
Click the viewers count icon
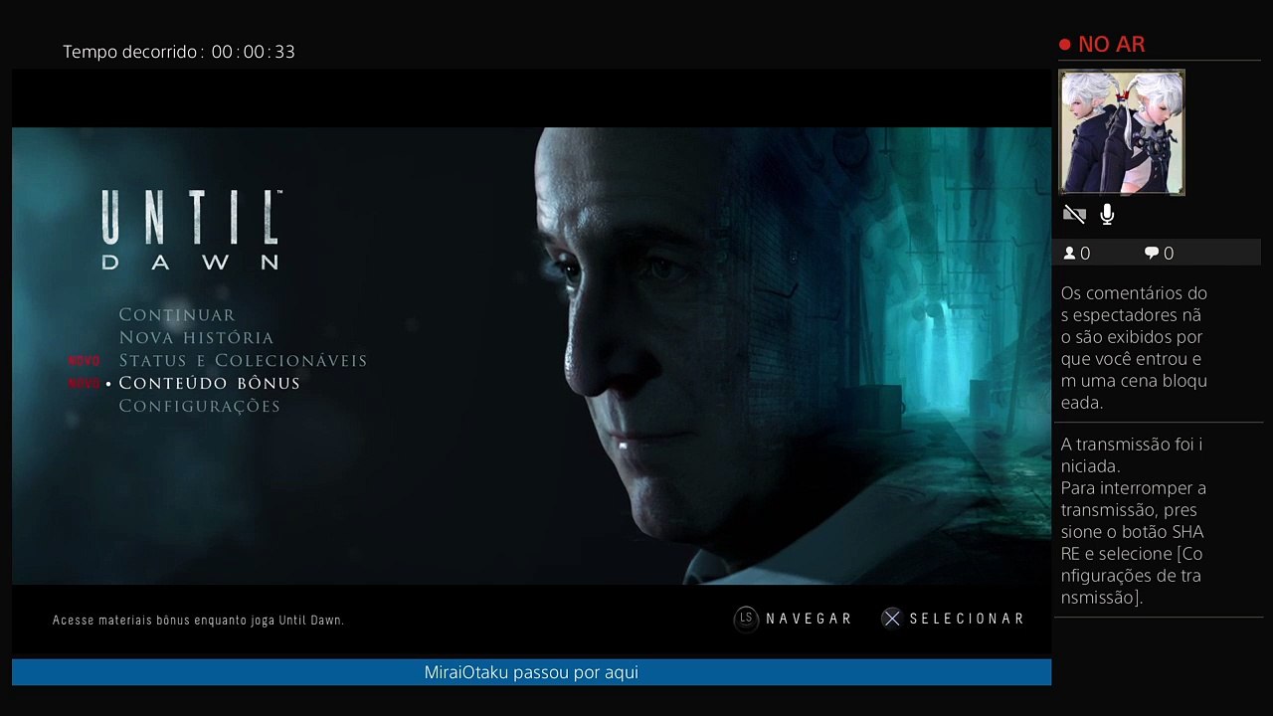[1070, 254]
